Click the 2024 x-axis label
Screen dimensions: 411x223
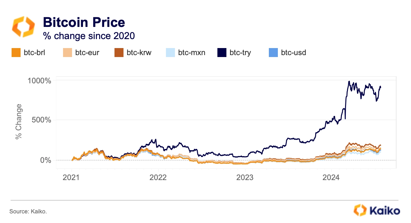click(332, 178)
